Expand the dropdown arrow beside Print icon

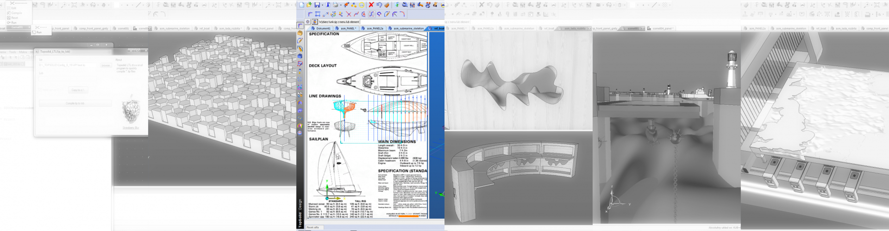340,5
